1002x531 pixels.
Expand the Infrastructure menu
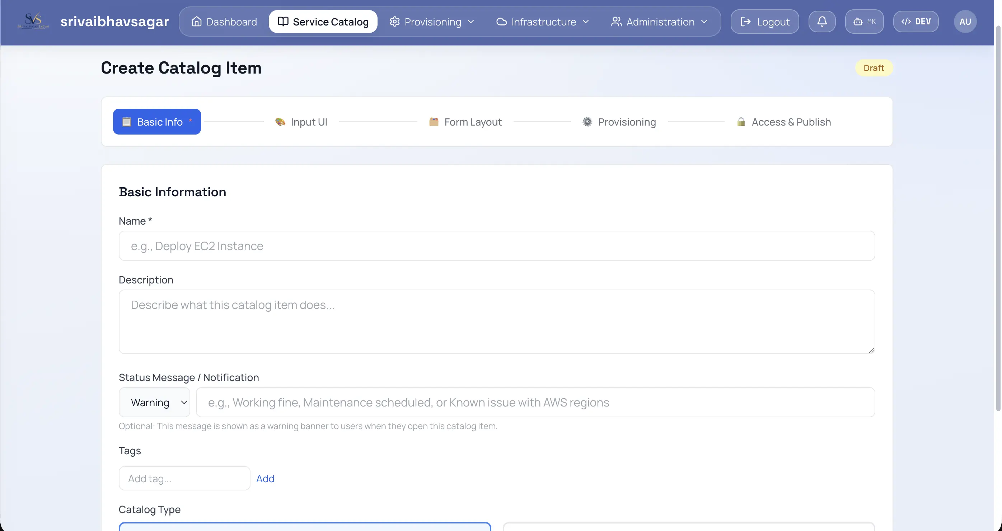(x=542, y=22)
